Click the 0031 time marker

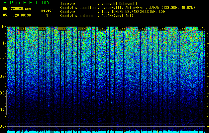click(22, 29)
